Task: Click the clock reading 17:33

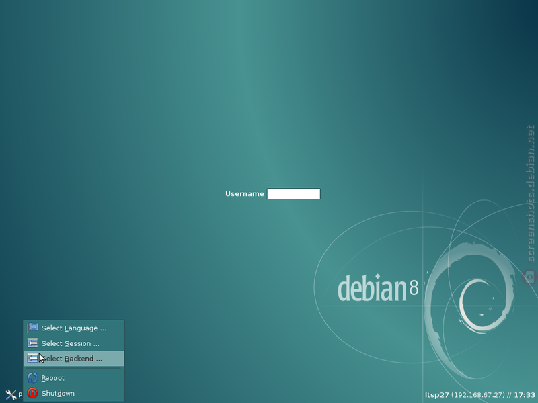Action: click(x=525, y=395)
